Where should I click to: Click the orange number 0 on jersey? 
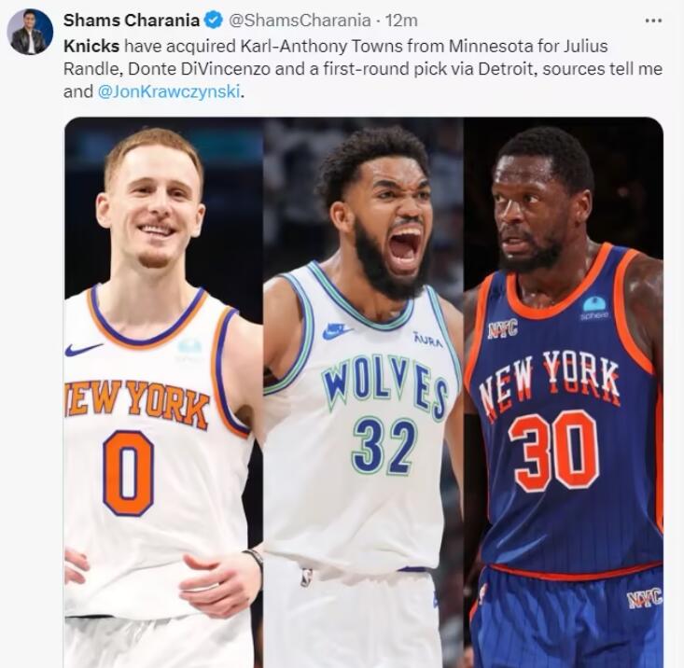click(x=128, y=473)
